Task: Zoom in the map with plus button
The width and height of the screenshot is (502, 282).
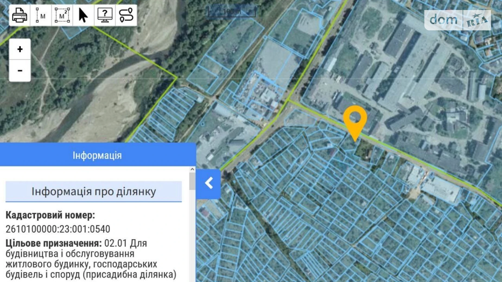Action: point(20,49)
